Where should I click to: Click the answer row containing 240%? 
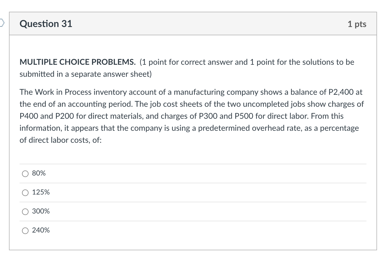click(x=175, y=230)
